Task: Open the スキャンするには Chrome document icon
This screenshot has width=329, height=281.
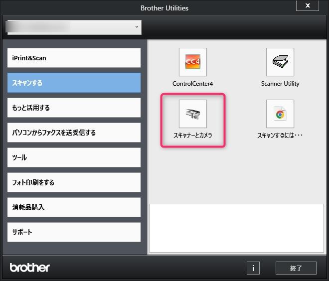Action: 280,114
